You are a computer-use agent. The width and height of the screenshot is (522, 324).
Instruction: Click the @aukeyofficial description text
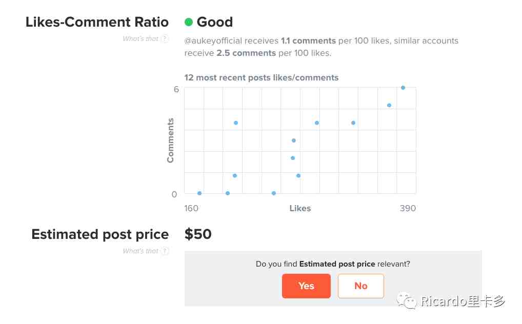322,47
